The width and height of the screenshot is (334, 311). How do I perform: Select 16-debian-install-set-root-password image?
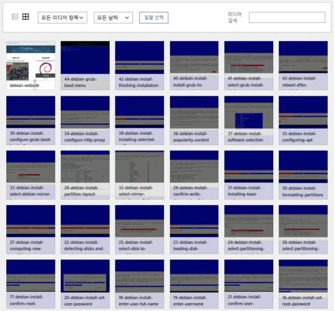coord(303,284)
